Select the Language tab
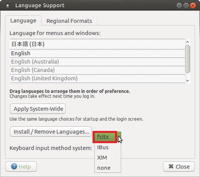Viewport: 200px width, 177px height. [x=23, y=21]
